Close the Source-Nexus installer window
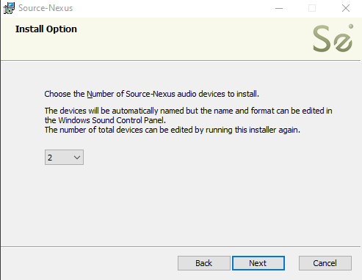Viewport: 362px width, 280px height. [x=346, y=8]
